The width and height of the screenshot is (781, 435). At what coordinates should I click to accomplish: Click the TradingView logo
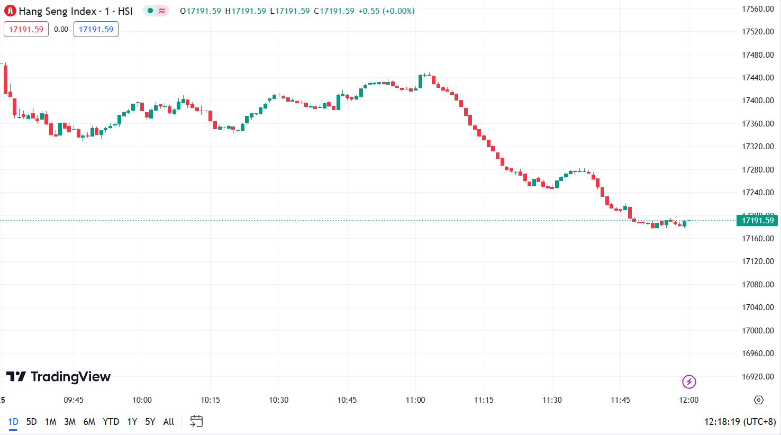(x=58, y=377)
